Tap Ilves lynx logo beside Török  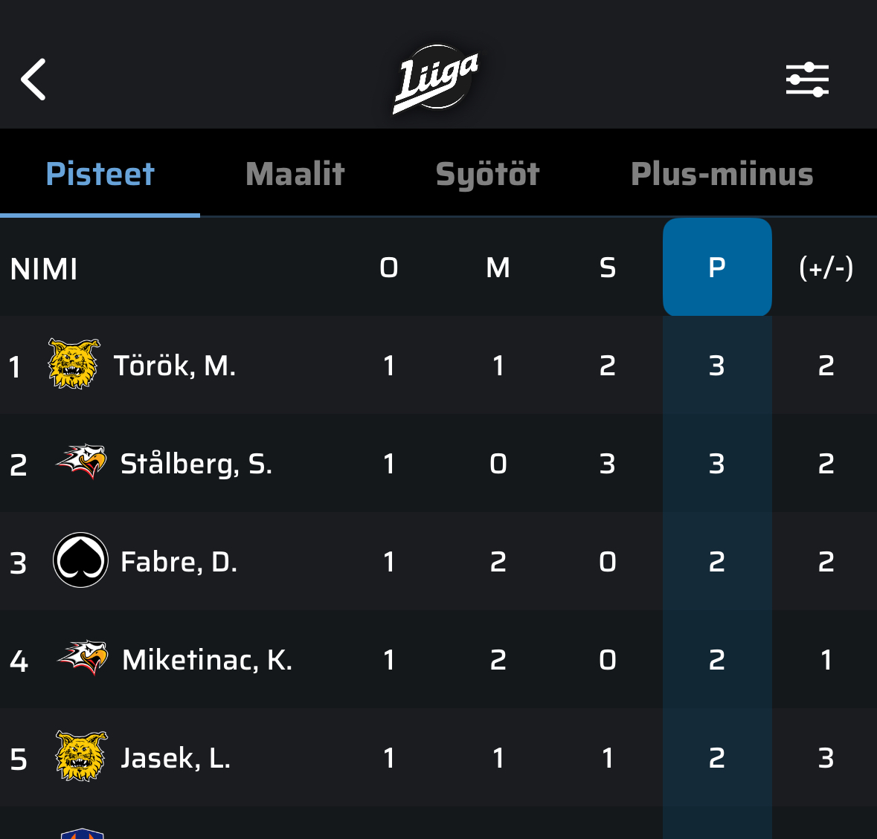point(74,363)
